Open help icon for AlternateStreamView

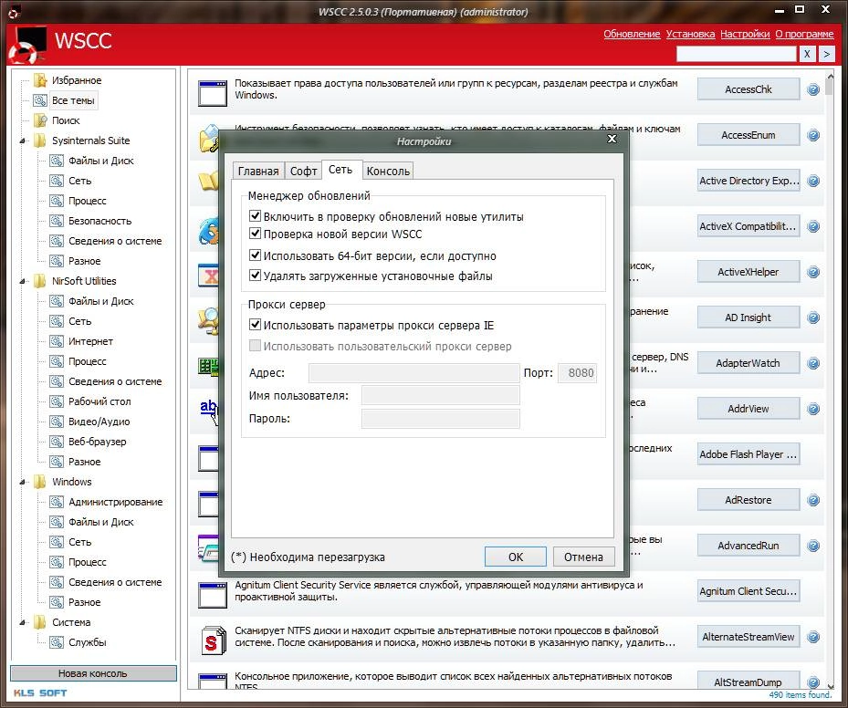(812, 637)
